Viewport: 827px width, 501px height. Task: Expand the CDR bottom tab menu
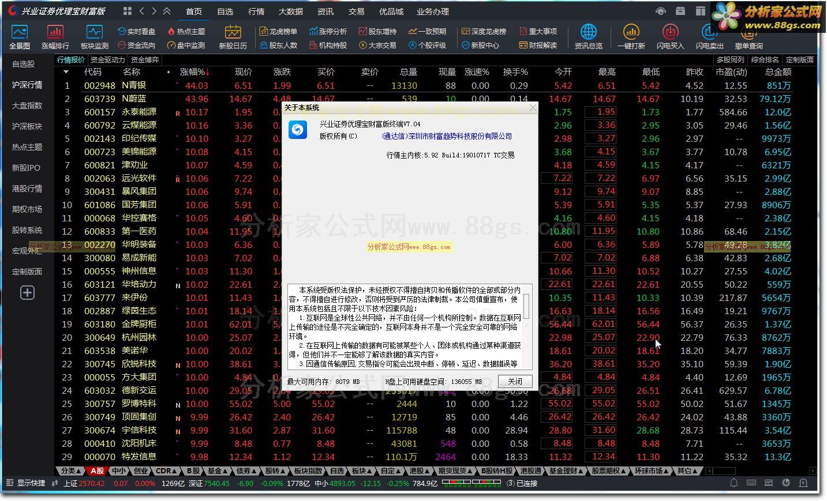tap(167, 471)
